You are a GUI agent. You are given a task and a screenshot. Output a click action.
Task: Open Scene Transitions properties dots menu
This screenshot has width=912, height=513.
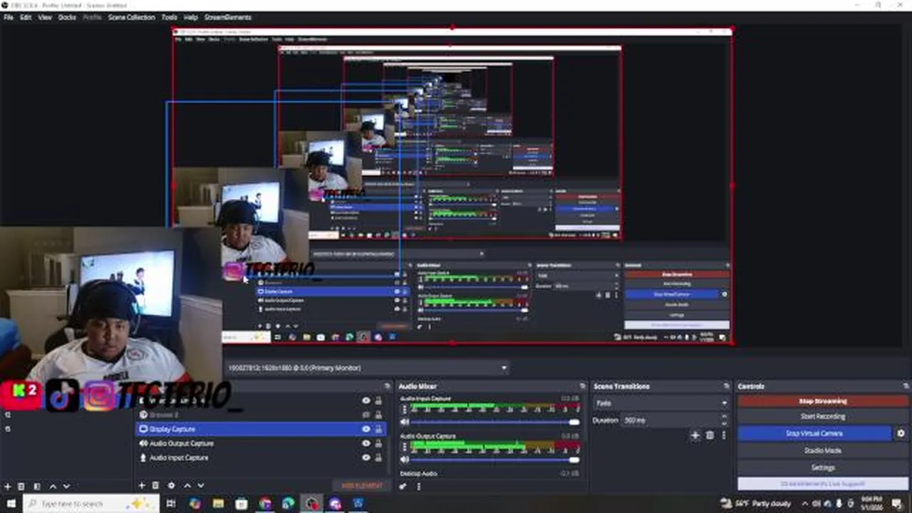(724, 435)
